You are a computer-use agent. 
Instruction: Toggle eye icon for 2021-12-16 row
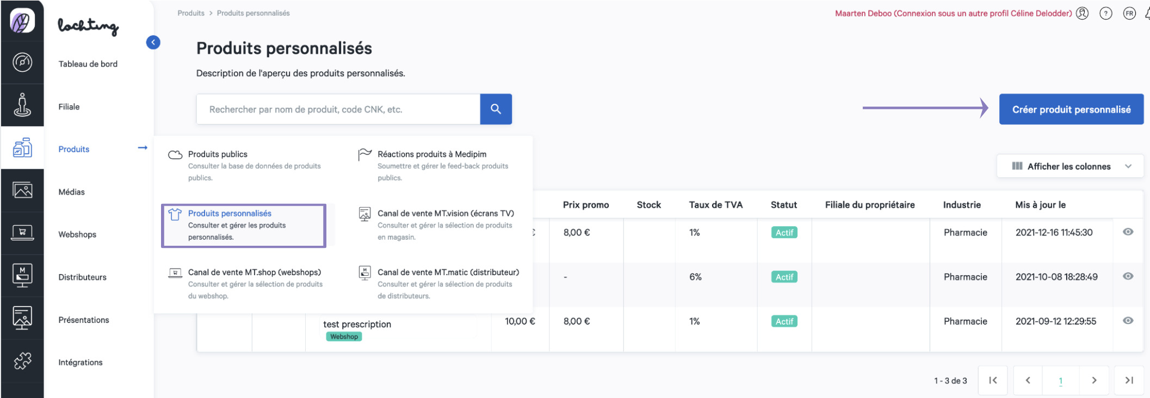tap(1128, 232)
